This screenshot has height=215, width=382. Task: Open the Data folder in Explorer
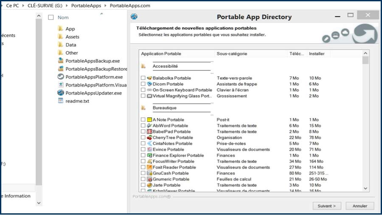pyautogui.click(x=71, y=45)
